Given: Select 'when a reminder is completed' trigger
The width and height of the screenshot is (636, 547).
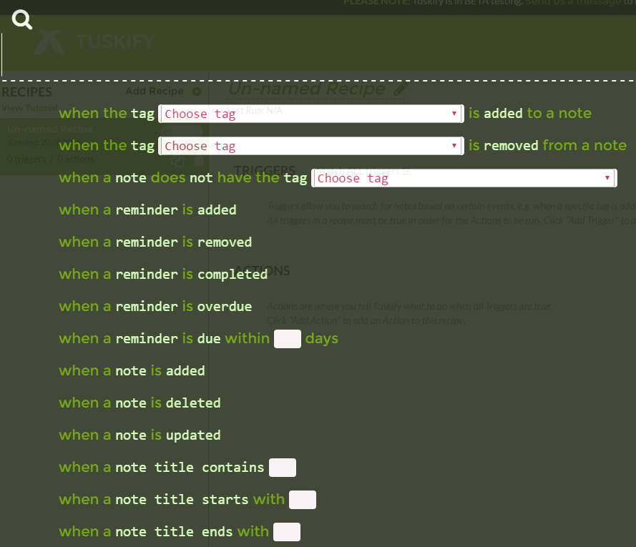Looking at the screenshot, I should coord(163,274).
